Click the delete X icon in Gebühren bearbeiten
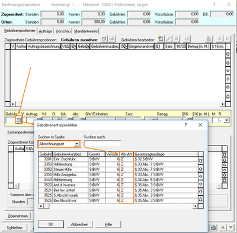 [177, 39]
